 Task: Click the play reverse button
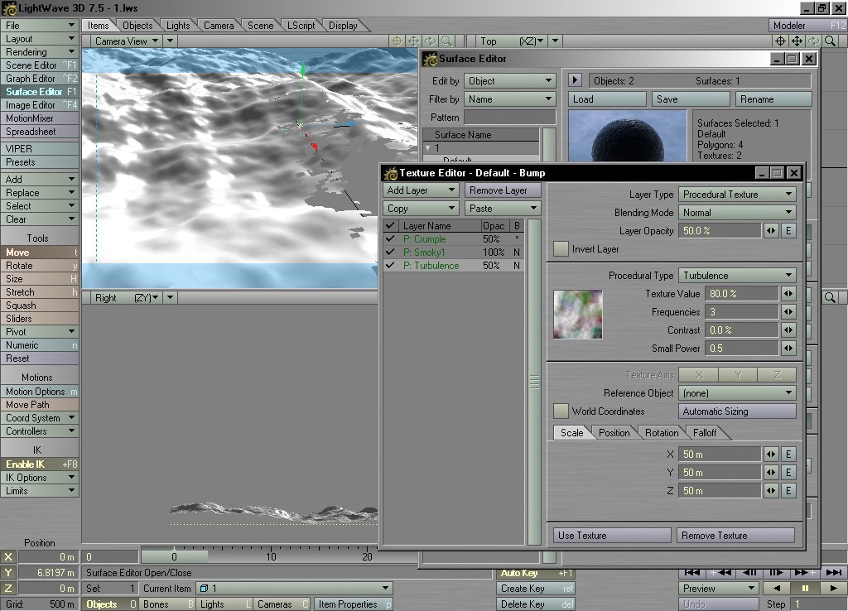pyautogui.click(x=777, y=589)
